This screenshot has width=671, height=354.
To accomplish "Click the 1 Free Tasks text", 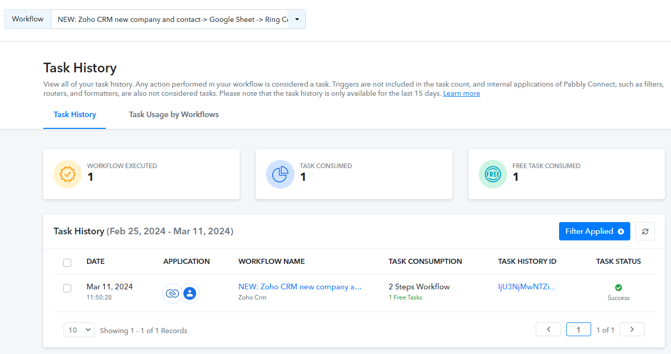I will [x=405, y=297].
